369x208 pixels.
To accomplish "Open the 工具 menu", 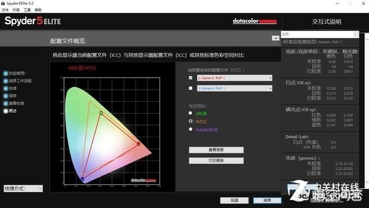I will [27, 10].
